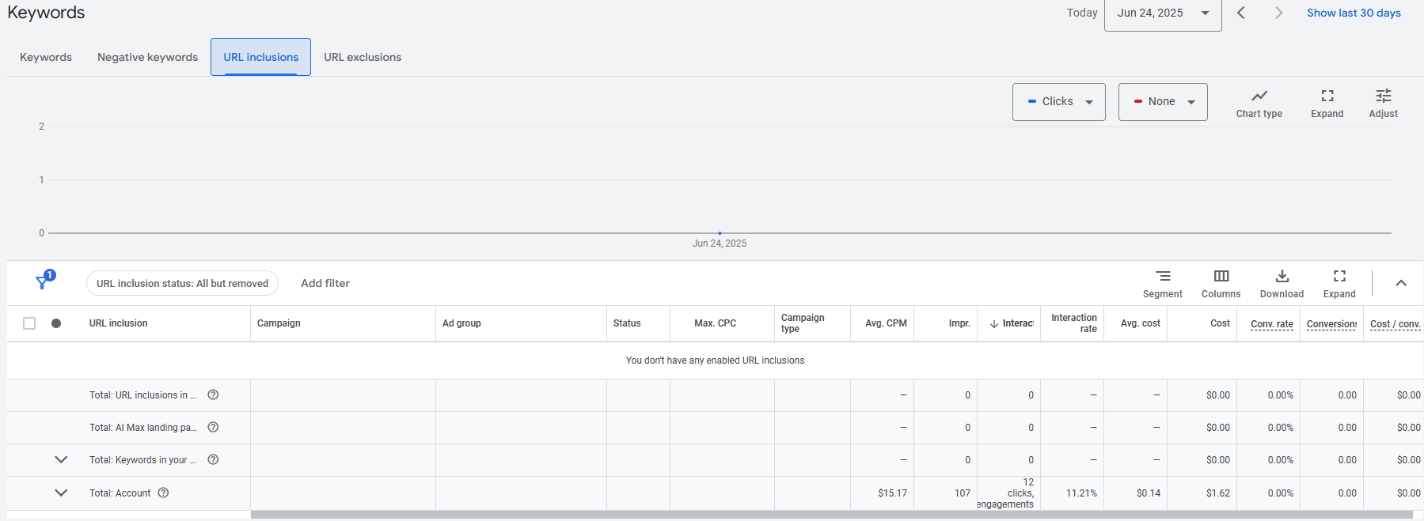1424x521 pixels.
Task: Click the 11.21% interaction rate value
Action: (x=1081, y=493)
